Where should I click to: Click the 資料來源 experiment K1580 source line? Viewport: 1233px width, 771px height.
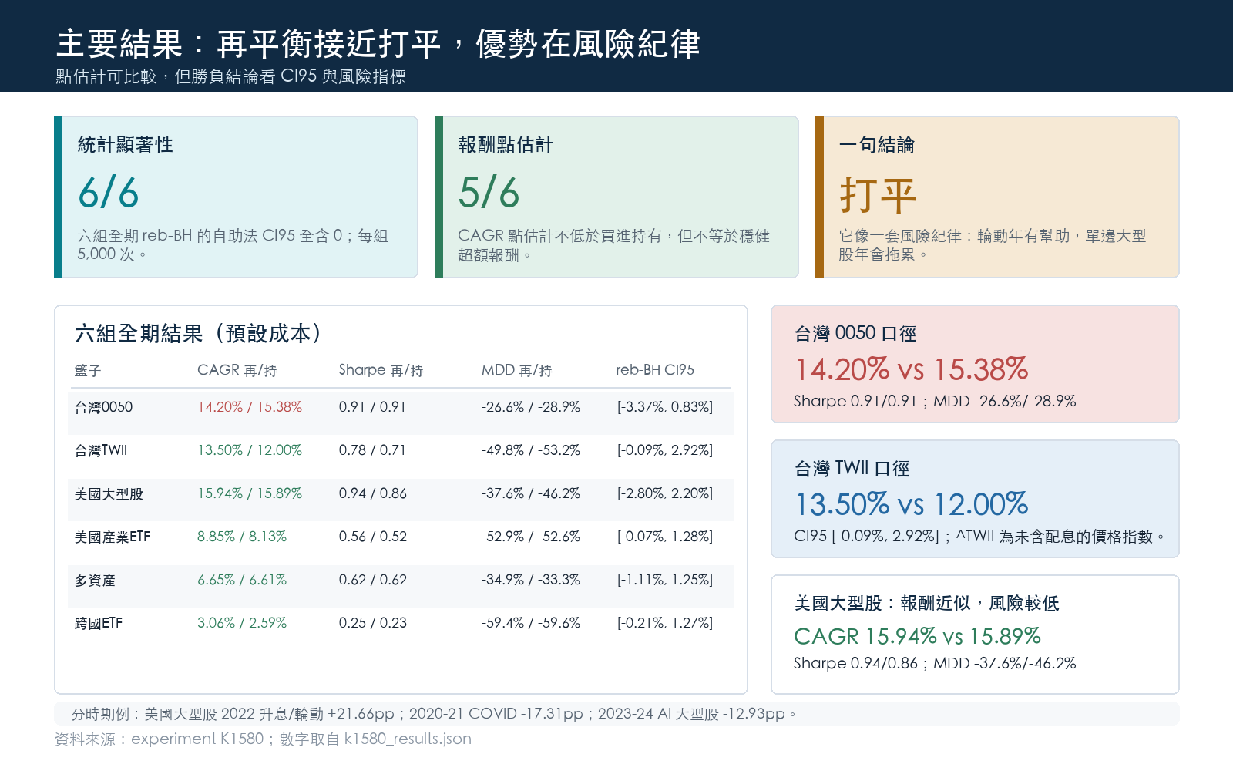click(263, 739)
